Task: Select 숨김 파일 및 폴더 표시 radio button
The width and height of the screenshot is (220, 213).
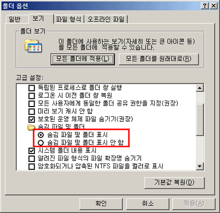Action: coord(41,135)
